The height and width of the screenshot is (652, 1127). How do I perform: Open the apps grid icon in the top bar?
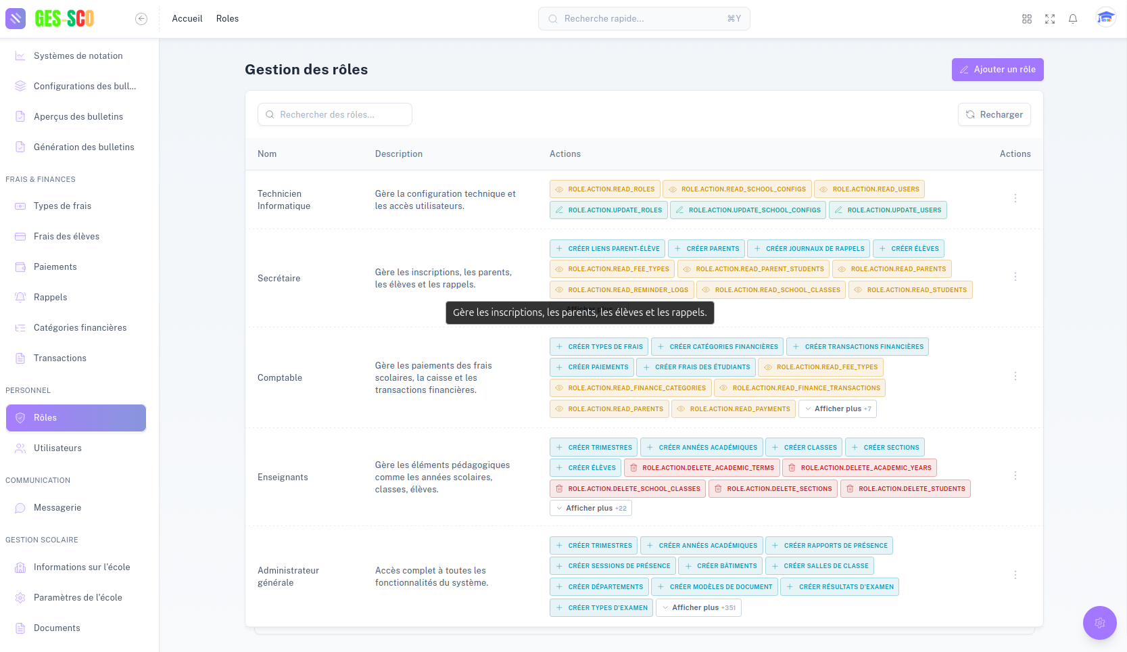coord(1027,18)
